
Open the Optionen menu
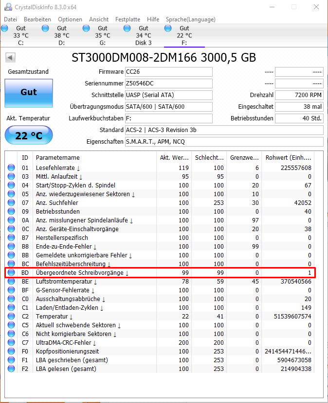70,19
